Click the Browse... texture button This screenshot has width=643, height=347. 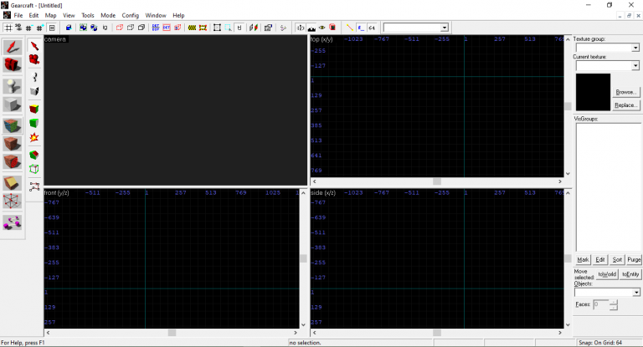tap(625, 92)
